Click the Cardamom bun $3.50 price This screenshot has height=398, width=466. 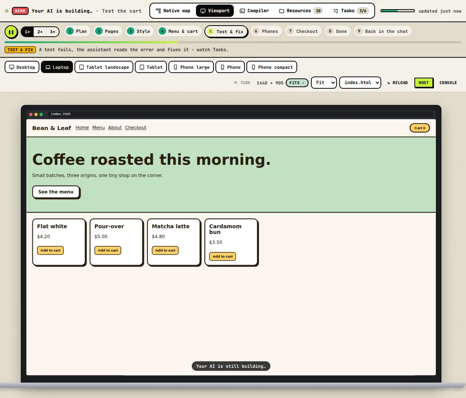click(x=216, y=242)
